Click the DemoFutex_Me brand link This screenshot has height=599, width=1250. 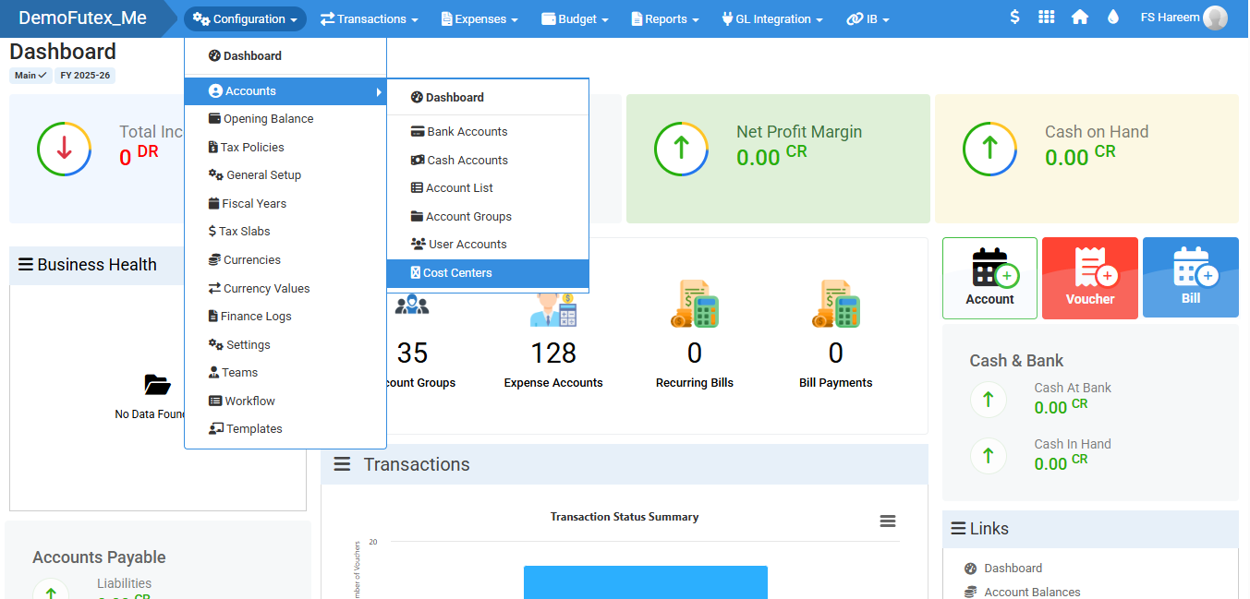82,18
